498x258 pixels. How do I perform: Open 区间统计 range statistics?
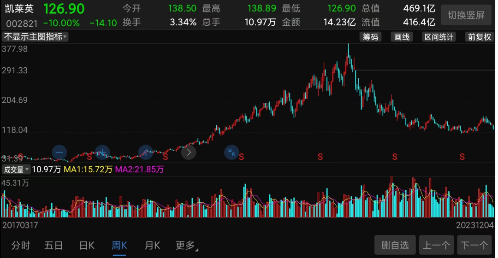click(x=439, y=37)
